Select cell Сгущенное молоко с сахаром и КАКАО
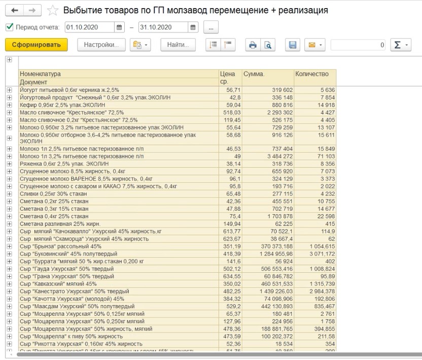The image size is (422, 360). tap(119, 186)
